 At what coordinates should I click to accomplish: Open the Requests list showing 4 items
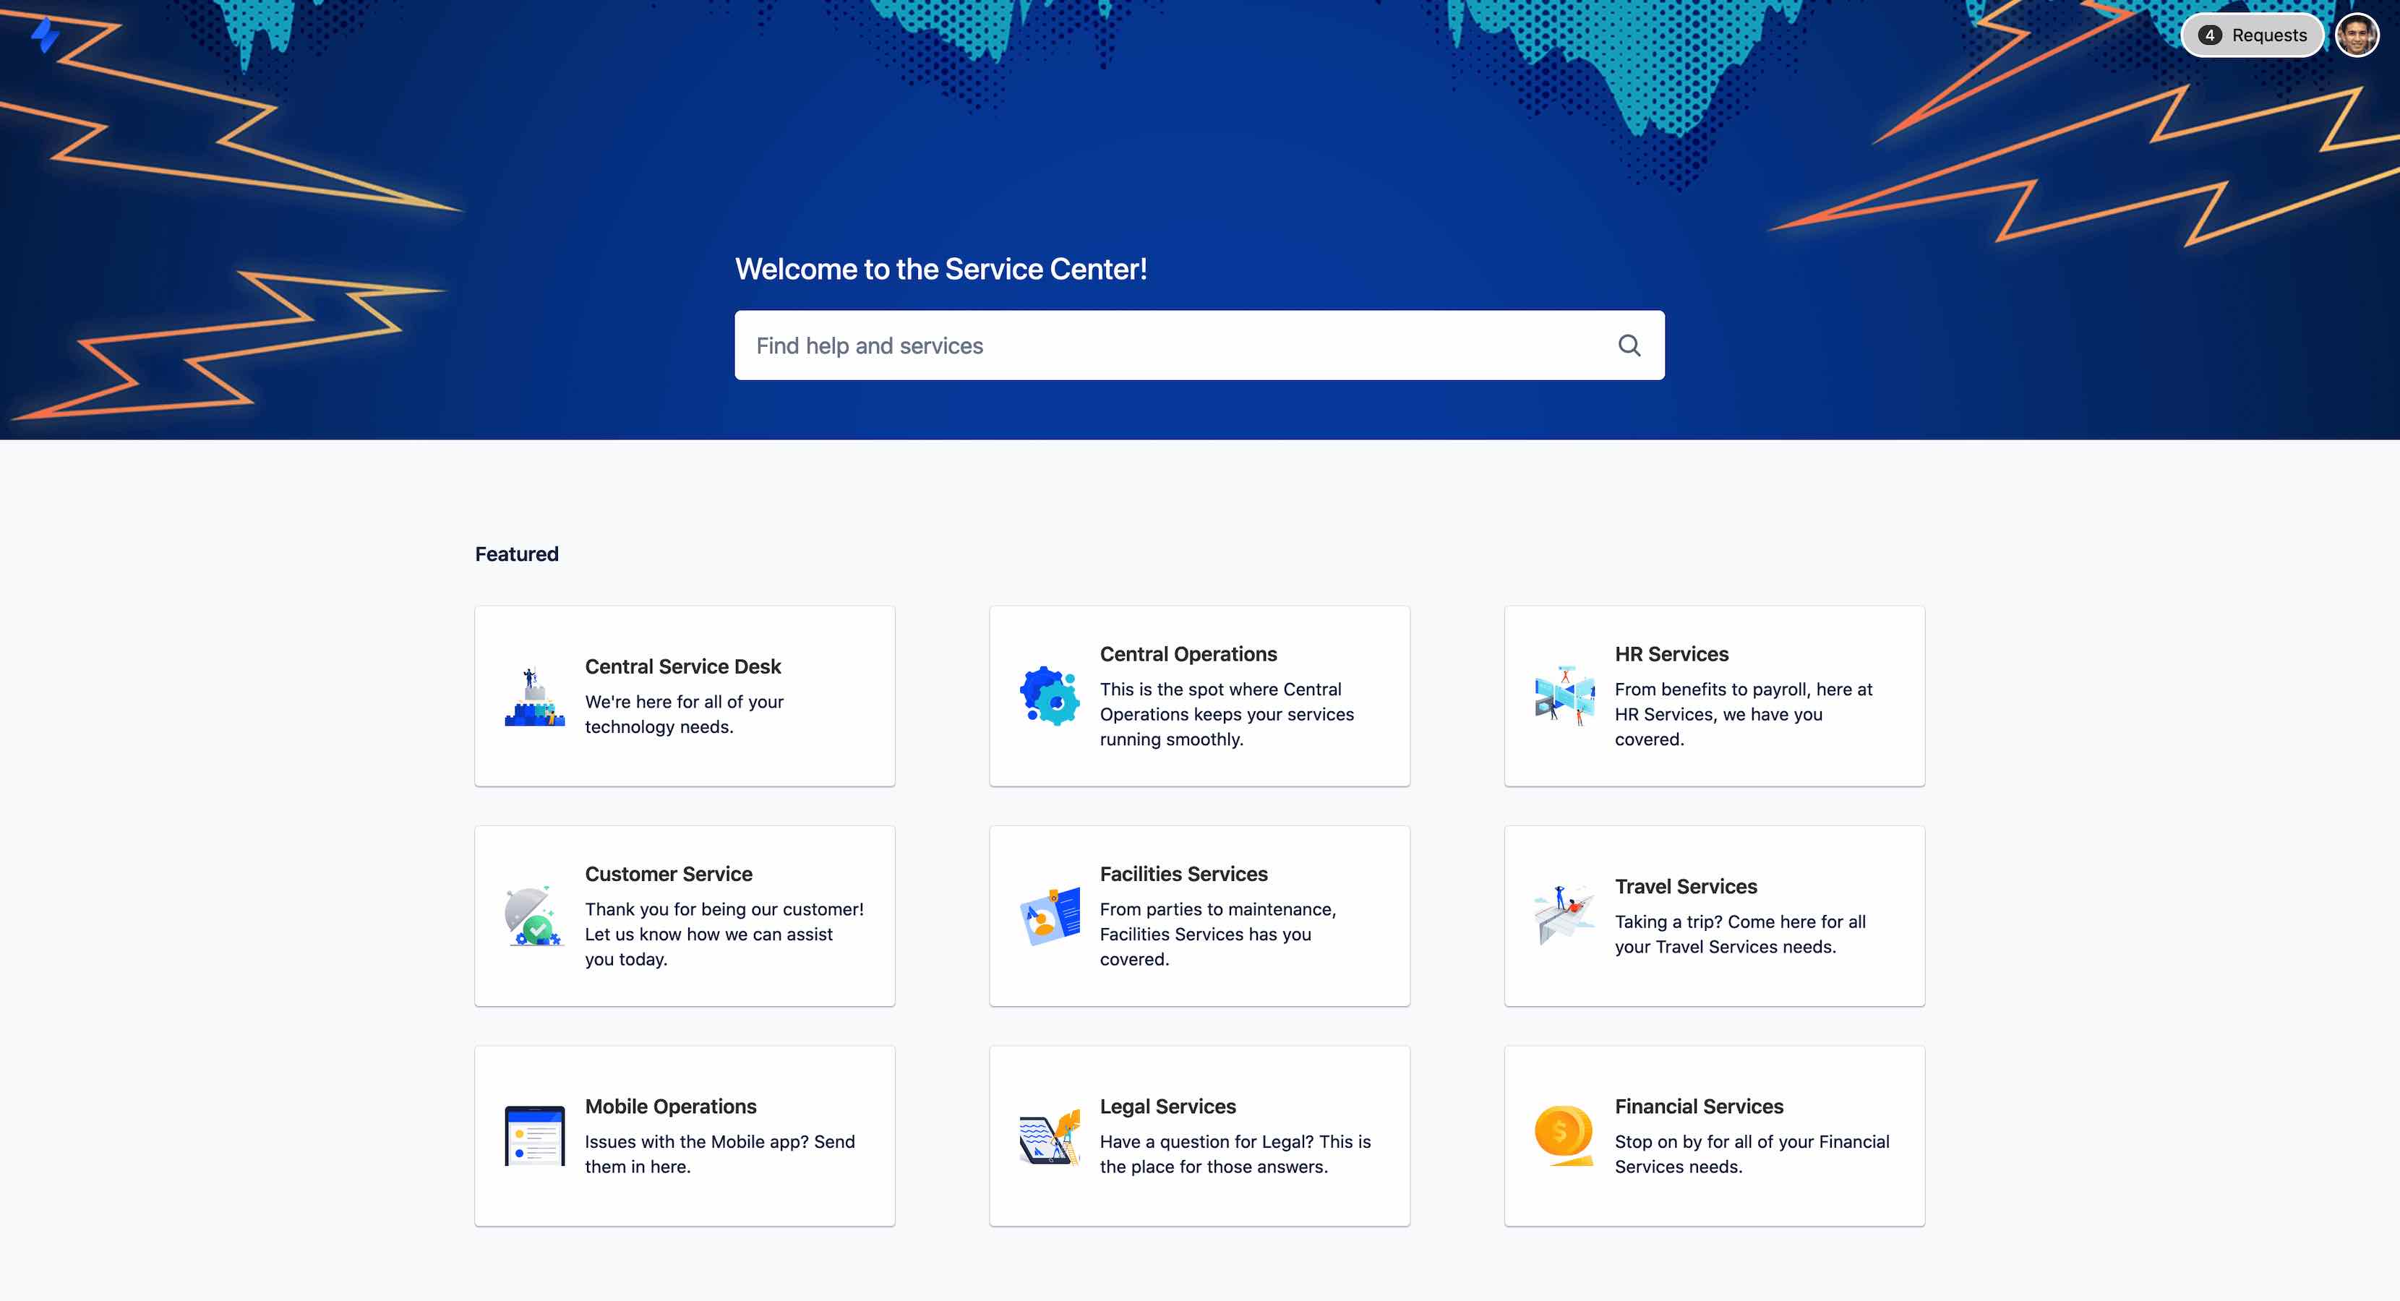tap(2252, 35)
